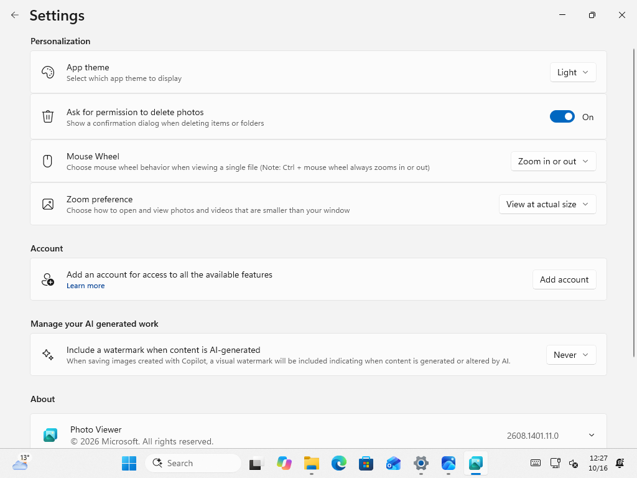
Task: Open Task View from the taskbar
Action: [x=256, y=463]
